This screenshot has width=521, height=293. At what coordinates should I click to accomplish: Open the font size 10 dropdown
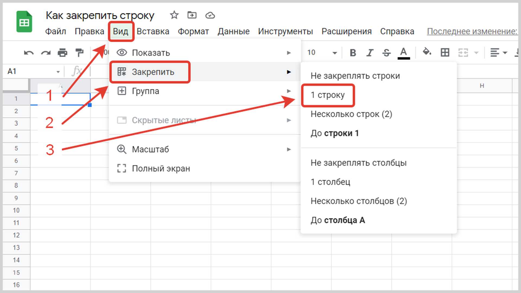pos(322,52)
